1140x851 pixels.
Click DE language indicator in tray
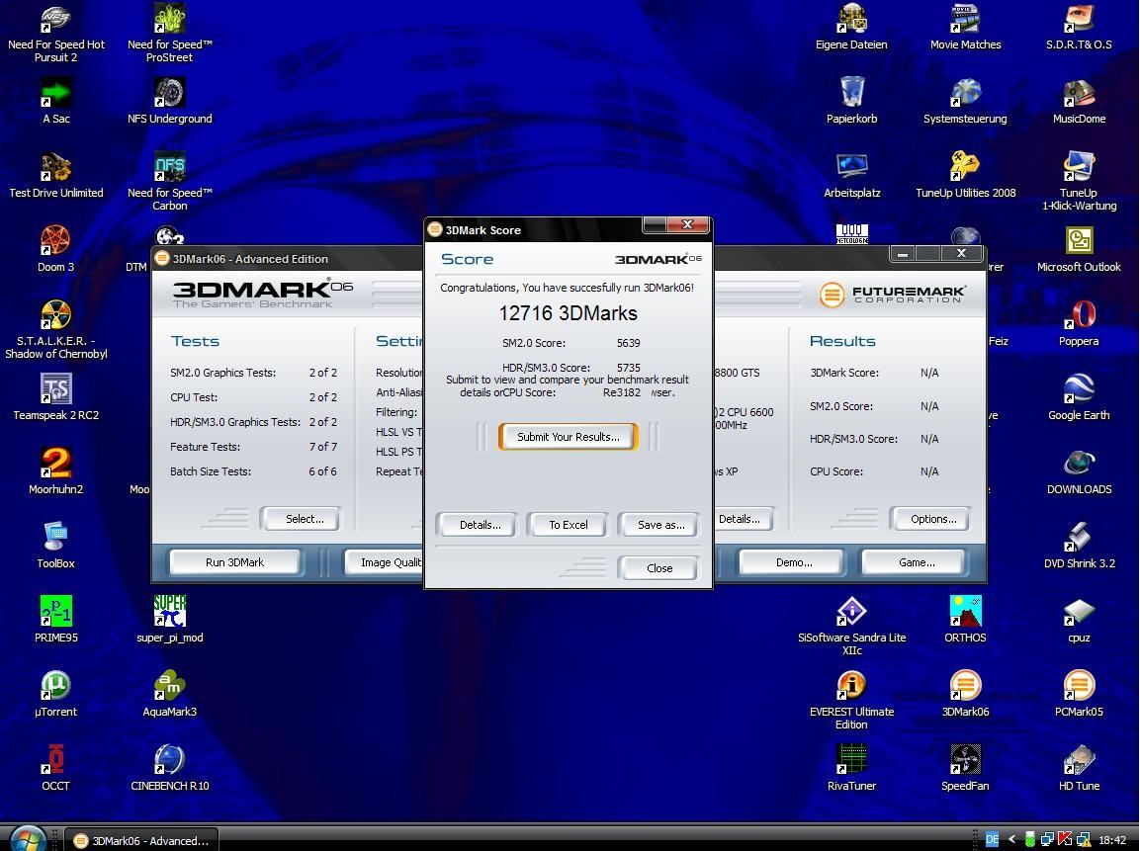(x=992, y=839)
